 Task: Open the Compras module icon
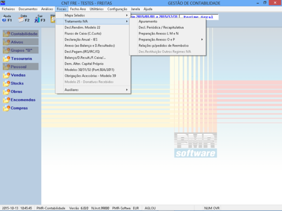[x=6, y=108]
